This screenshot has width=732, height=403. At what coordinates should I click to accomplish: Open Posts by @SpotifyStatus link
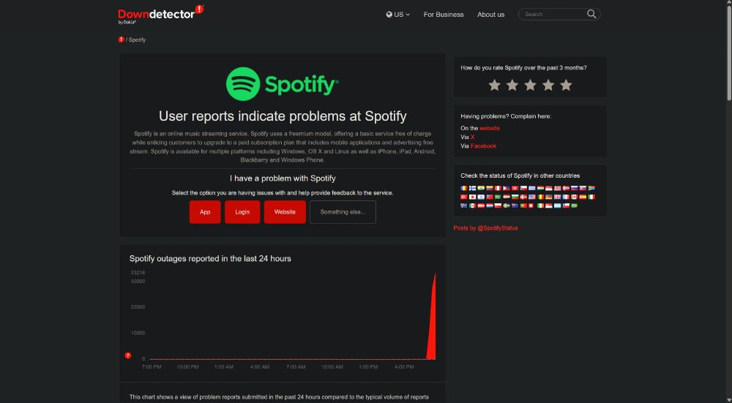pos(485,228)
